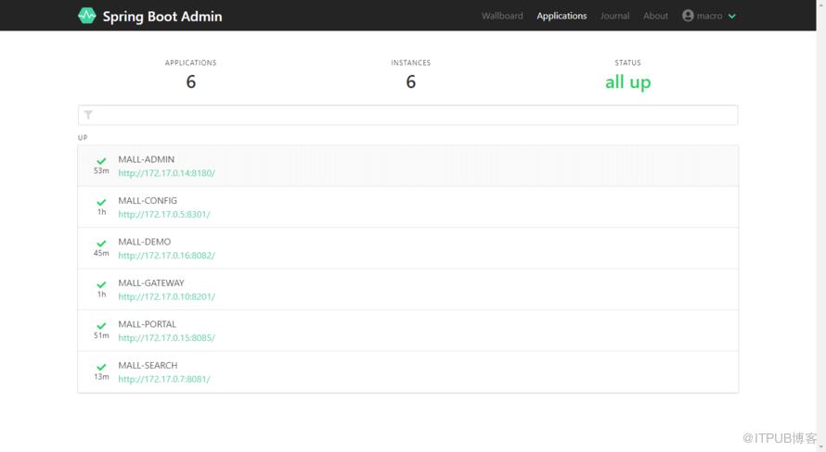Viewport: 826px width, 452px height.
Task: Open link http://172.17.0.14:8180/
Action: coord(166,173)
